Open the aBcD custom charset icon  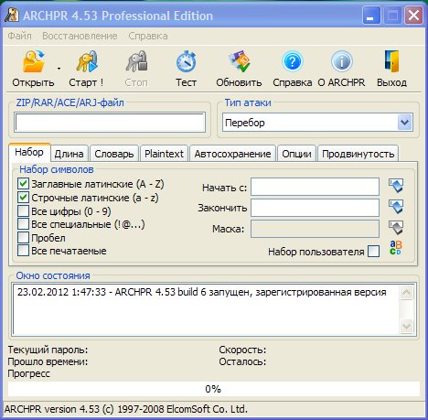point(396,248)
